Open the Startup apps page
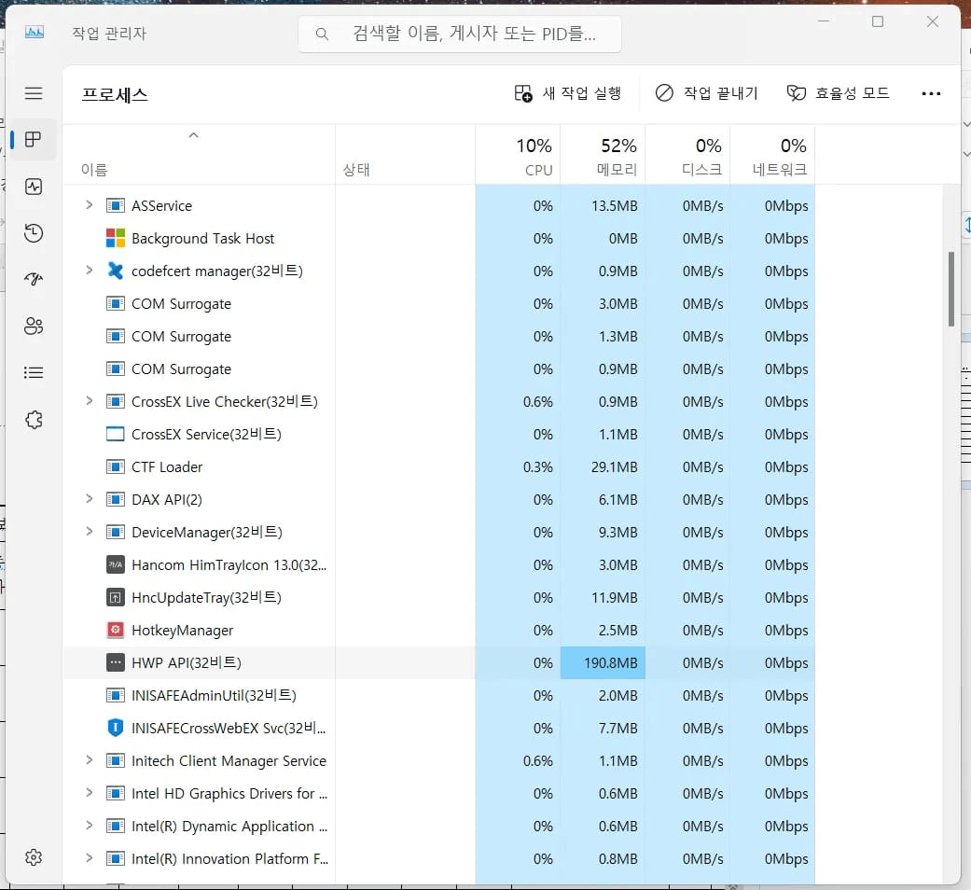Viewport: 971px width, 890px height. pyautogui.click(x=34, y=280)
